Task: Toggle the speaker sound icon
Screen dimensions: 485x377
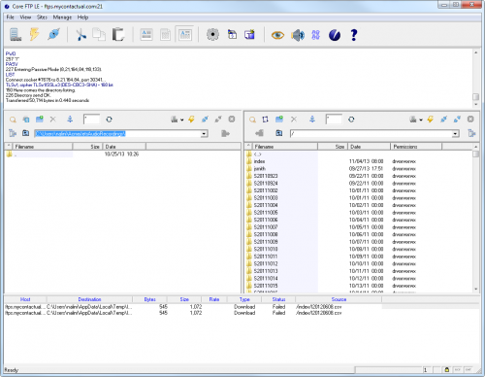Action: pos(298,35)
